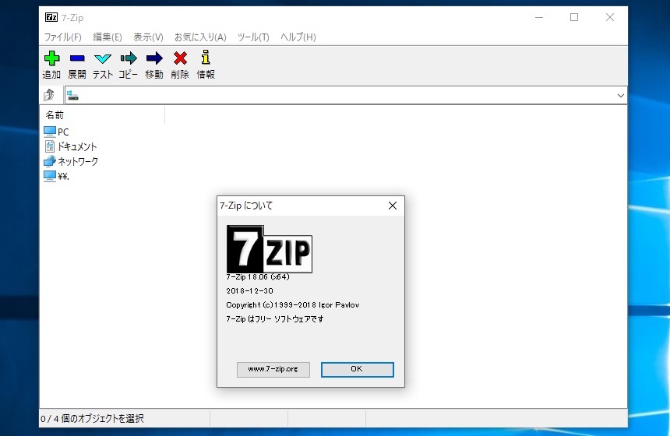
Task: Maximize the 7-Zip main window
Action: [574, 17]
